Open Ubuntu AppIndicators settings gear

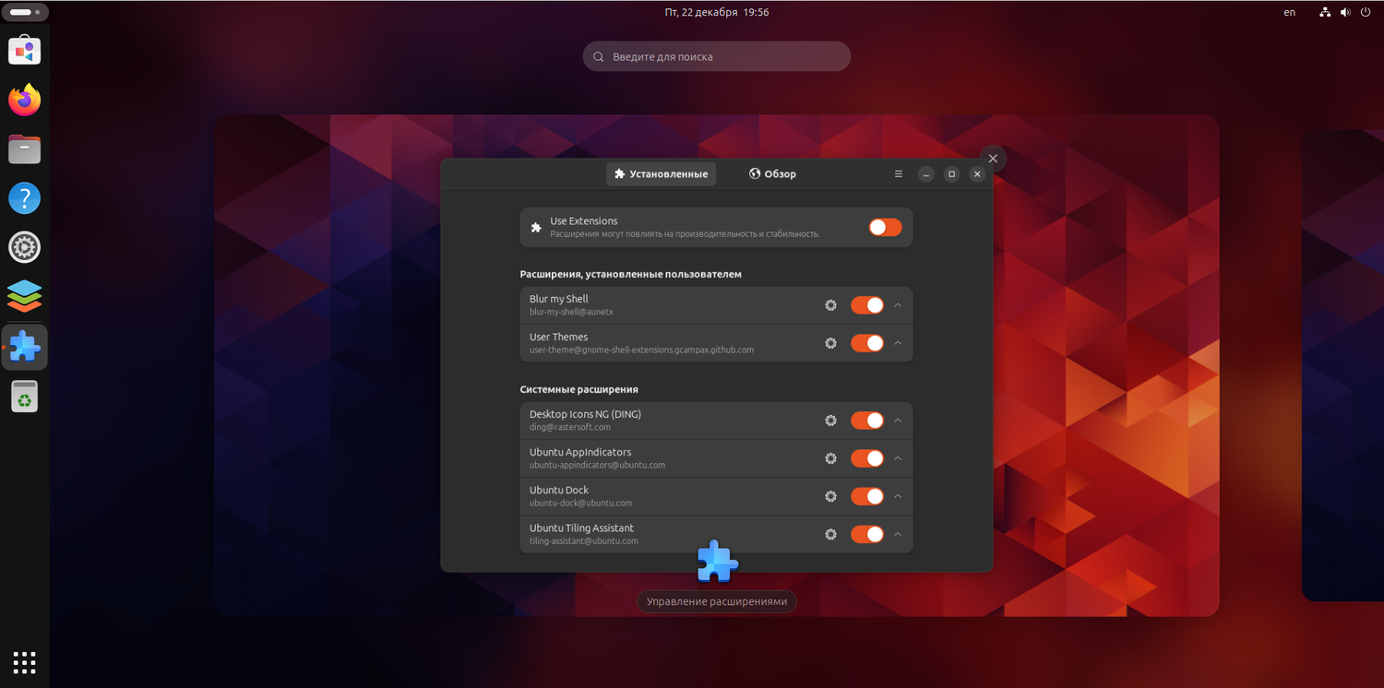[830, 458]
